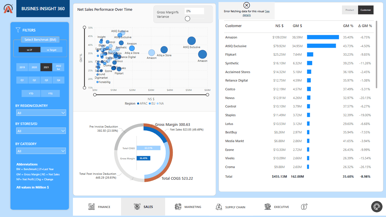This screenshot has height=217, width=386.
Task: Open Supply Chain view via its icon
Action: (219, 207)
